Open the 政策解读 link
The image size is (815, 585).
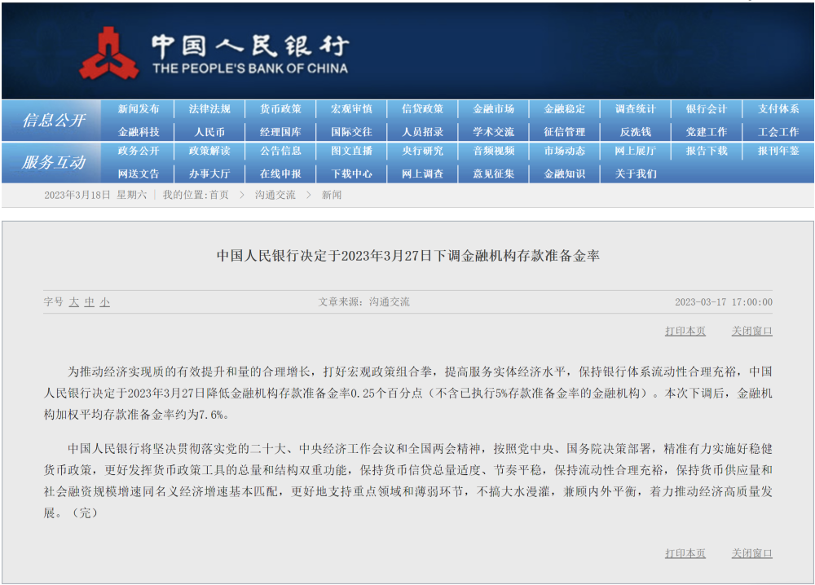tap(209, 151)
